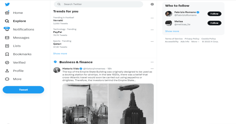Click Fabrizio Romano name
This screenshot has height=124, width=236.
(x=185, y=12)
